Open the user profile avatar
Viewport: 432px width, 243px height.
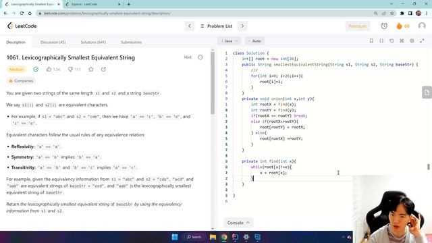421,26
